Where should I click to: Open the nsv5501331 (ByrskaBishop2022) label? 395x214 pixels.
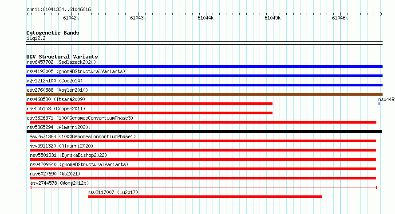(x=68, y=155)
